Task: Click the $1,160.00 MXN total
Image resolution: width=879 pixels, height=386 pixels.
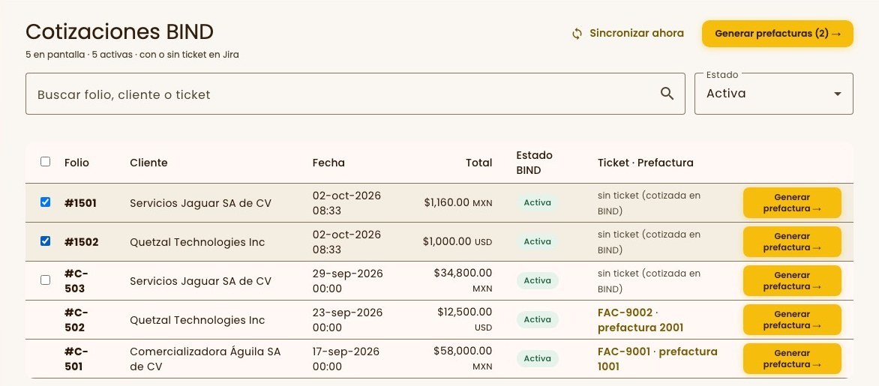Action: [458, 203]
